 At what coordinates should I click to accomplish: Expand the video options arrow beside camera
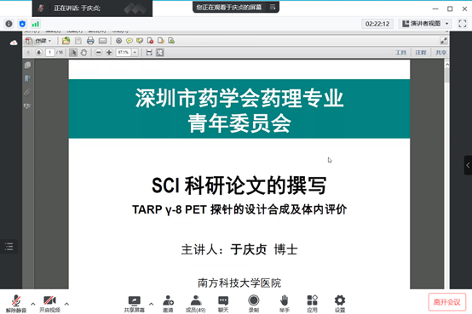(x=66, y=304)
